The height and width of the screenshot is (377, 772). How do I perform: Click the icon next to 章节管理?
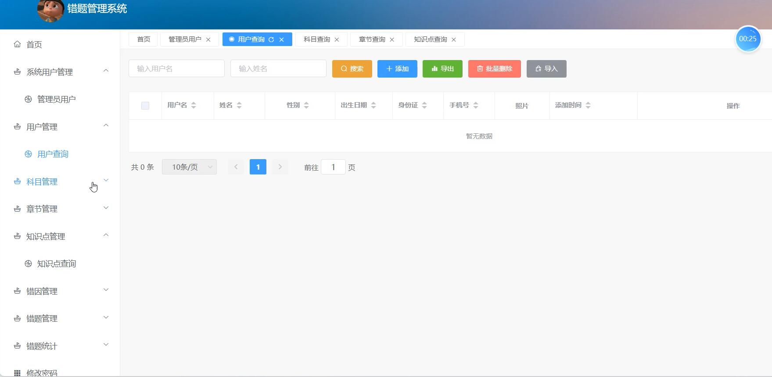click(17, 209)
